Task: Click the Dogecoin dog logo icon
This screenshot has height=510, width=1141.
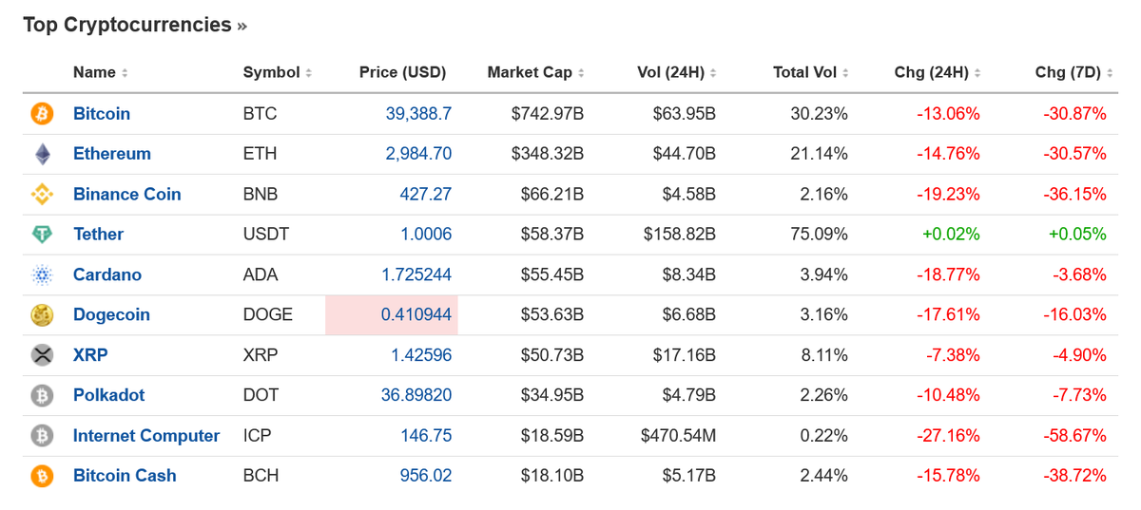Action: [42, 315]
